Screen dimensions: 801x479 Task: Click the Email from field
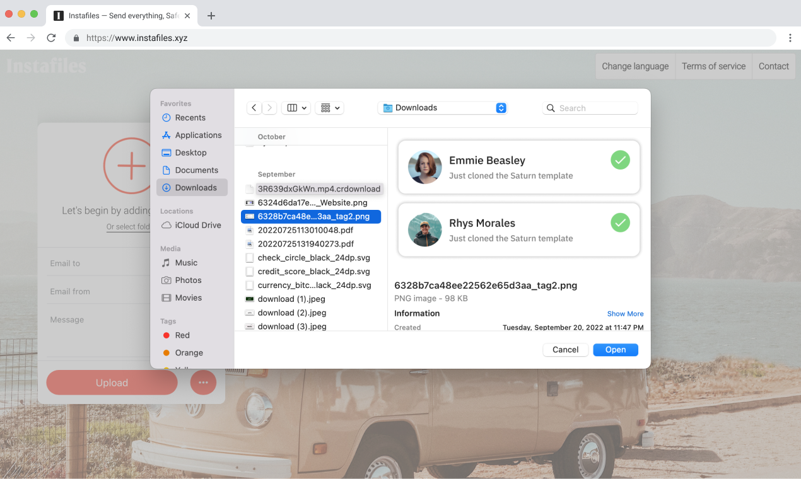point(99,291)
